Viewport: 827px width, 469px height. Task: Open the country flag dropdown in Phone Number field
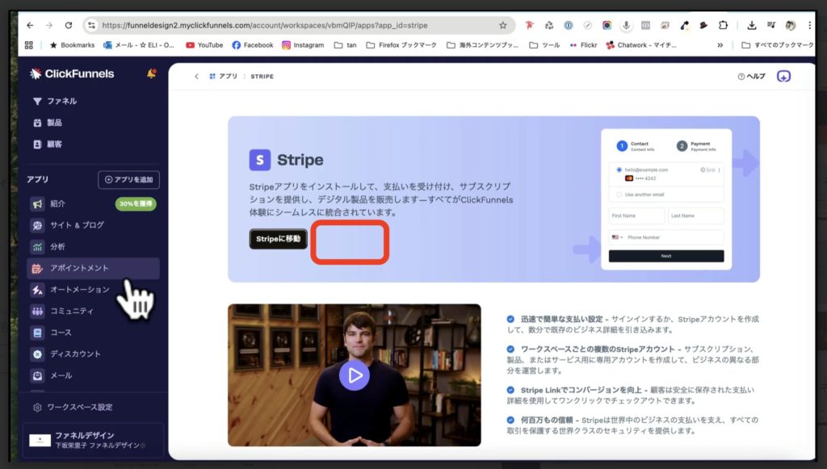pos(617,237)
